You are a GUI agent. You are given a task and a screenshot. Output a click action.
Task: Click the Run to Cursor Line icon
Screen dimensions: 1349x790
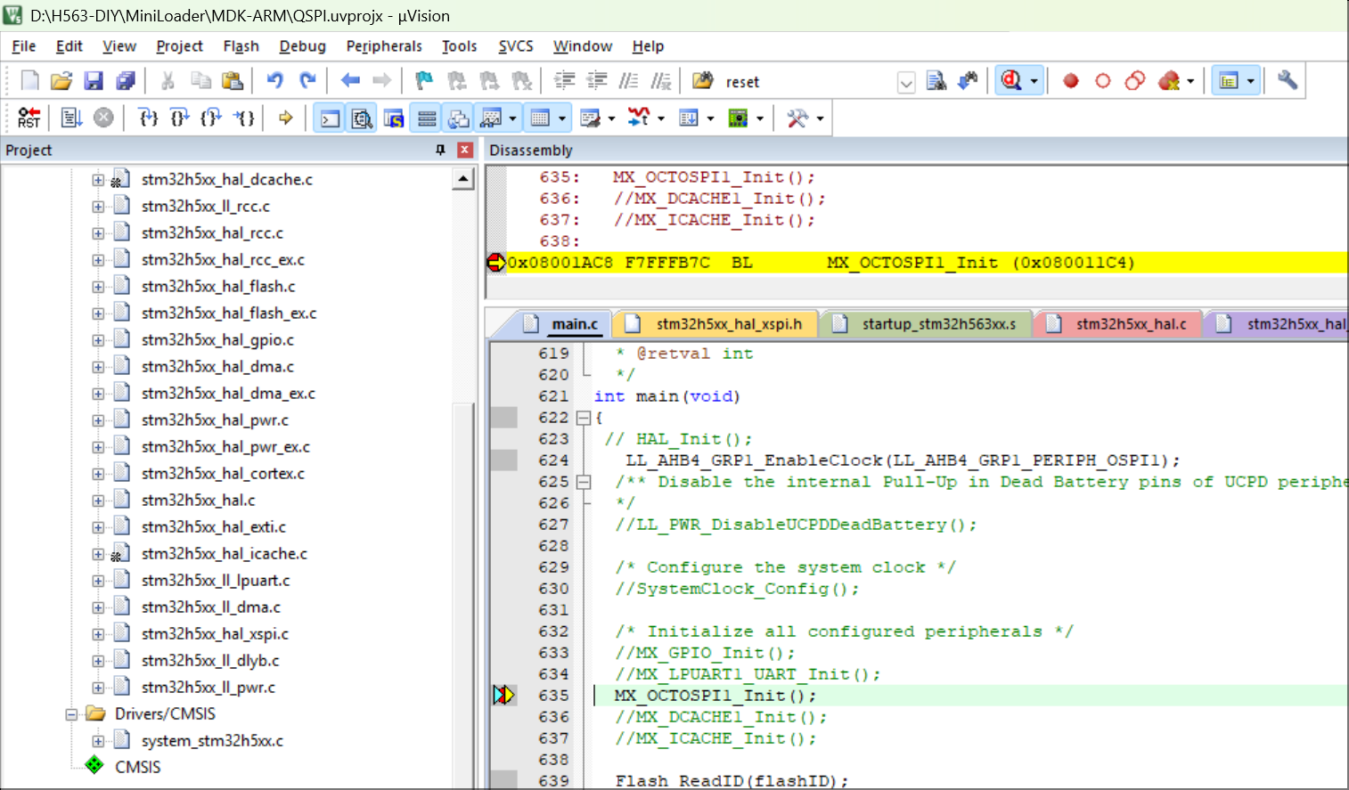coord(243,118)
